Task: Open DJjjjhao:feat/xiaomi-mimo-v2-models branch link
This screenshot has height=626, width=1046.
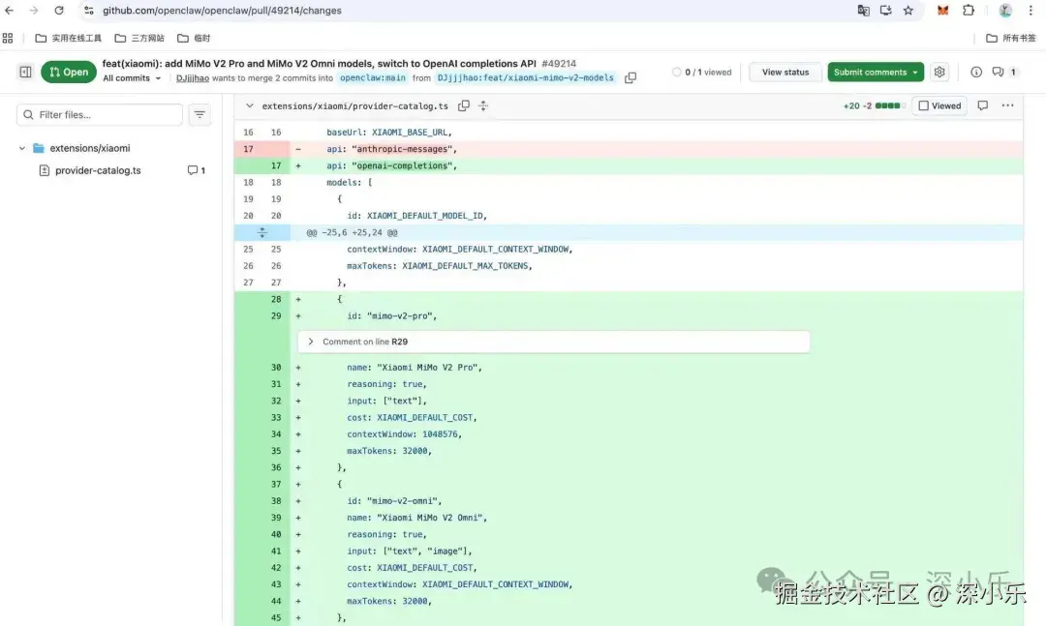Action: [x=525, y=78]
